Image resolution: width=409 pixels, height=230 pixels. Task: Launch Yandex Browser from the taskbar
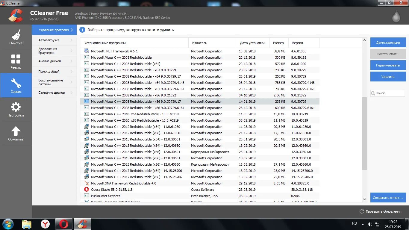coord(45,224)
